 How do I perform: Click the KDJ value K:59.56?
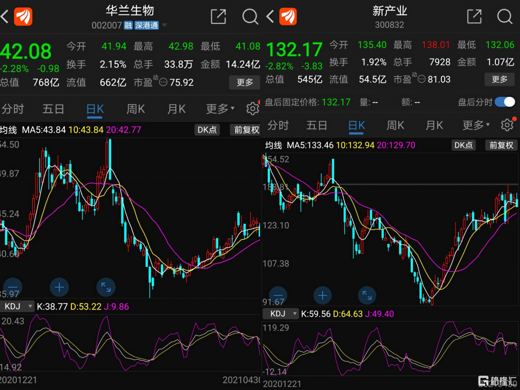coord(316,314)
